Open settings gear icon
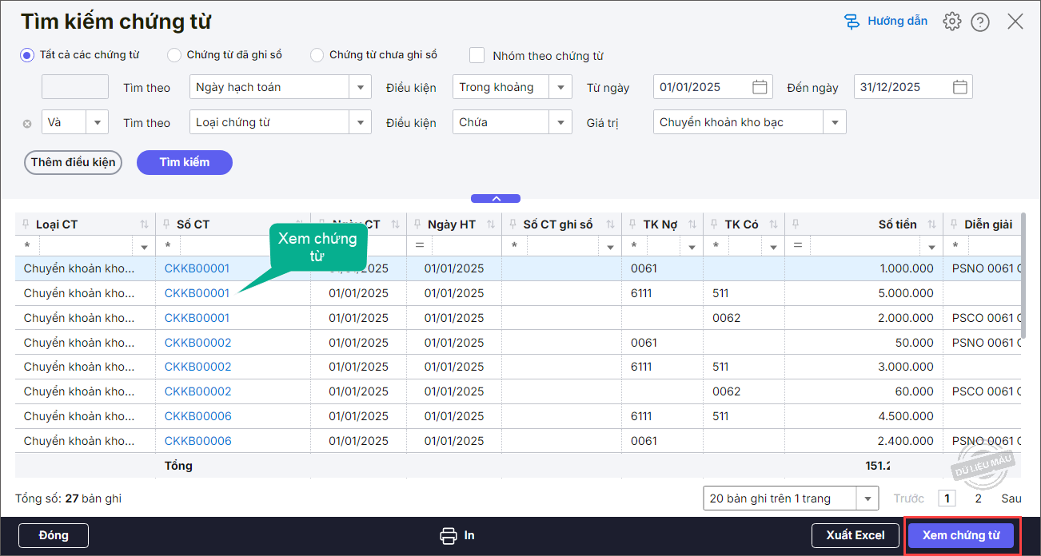This screenshot has width=1041, height=556. [951, 22]
